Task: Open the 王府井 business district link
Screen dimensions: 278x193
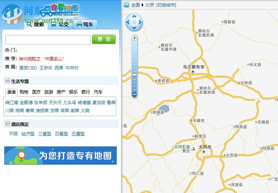Action: 46,68
